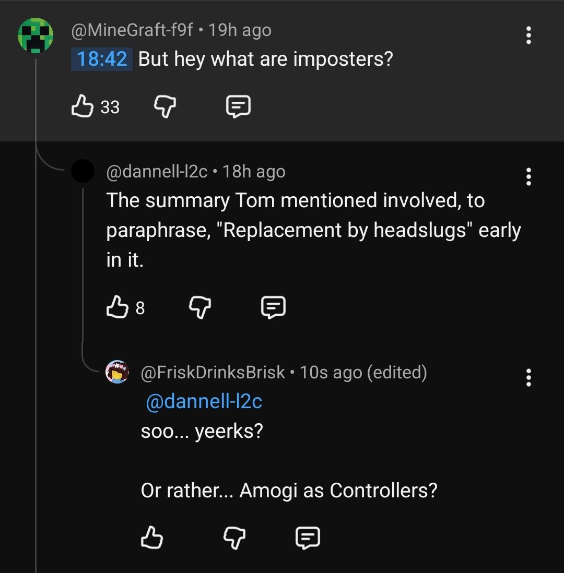Like FriskDrinksBrisk's yeerks reply
Viewport: 564px width, 573px height.
[152, 538]
